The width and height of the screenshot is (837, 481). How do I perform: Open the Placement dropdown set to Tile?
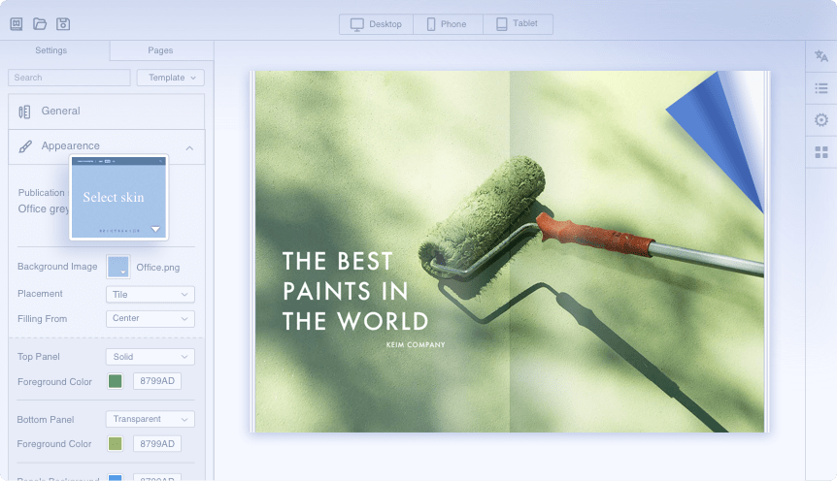(150, 294)
